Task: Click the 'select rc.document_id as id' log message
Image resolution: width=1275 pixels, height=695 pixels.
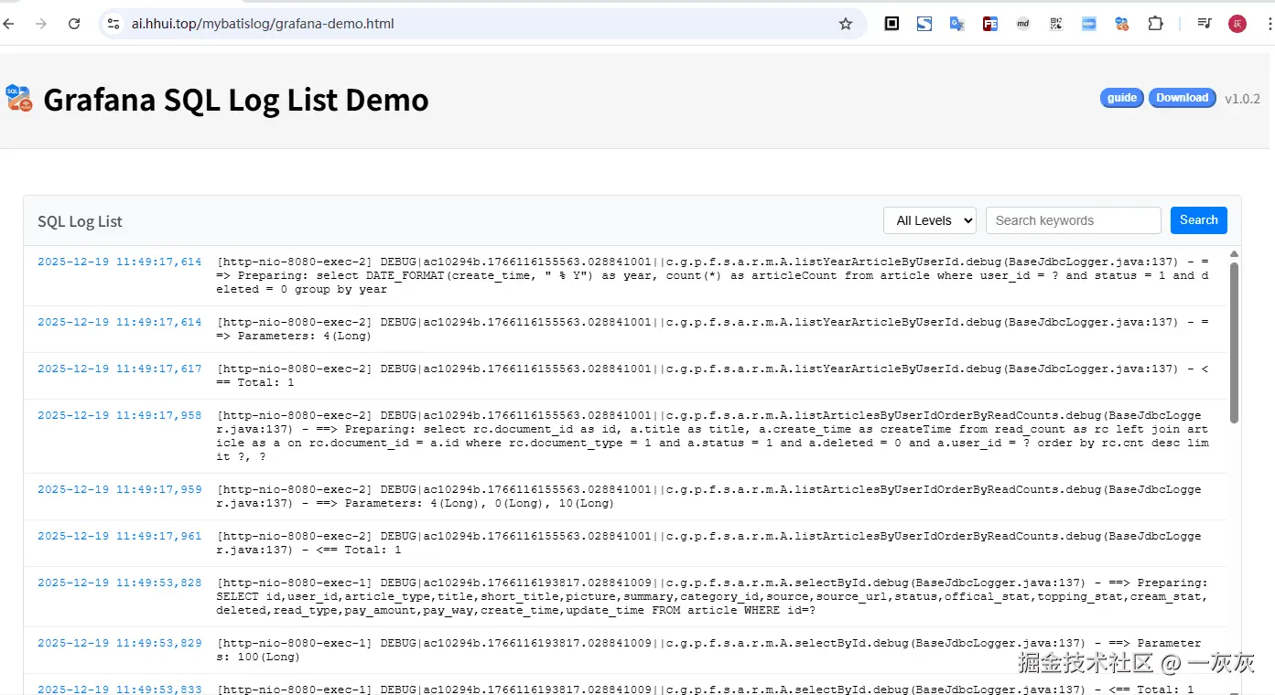Action: (x=712, y=436)
